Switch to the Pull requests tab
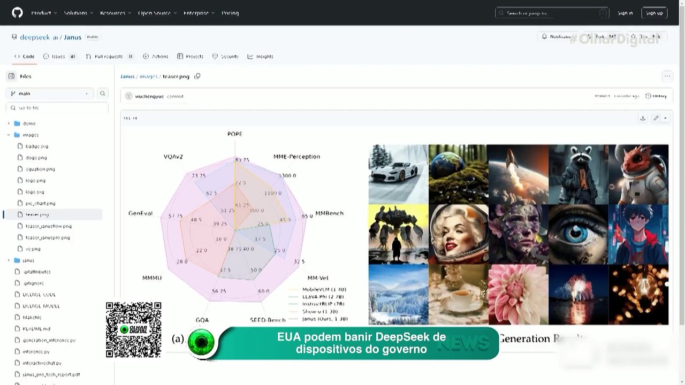Screen dimensions: 685x385 tap(110, 56)
